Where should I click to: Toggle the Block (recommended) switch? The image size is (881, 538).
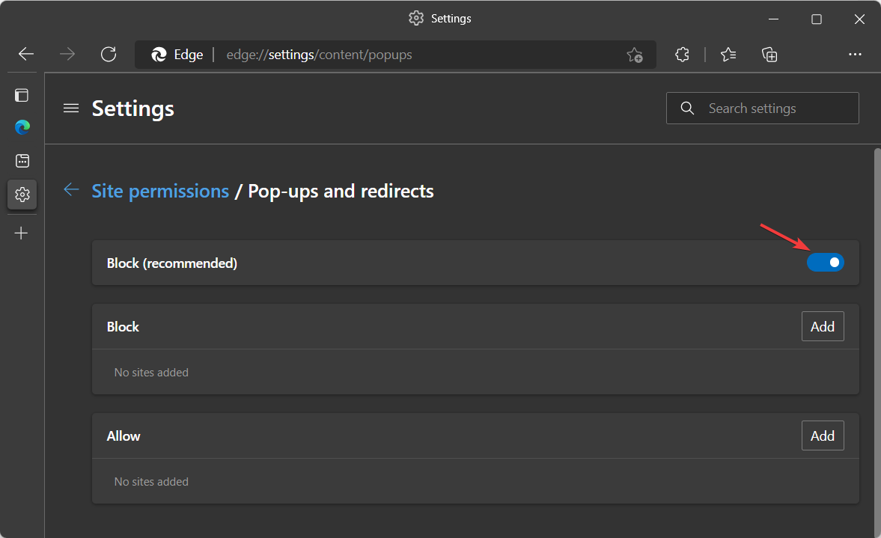coord(825,262)
